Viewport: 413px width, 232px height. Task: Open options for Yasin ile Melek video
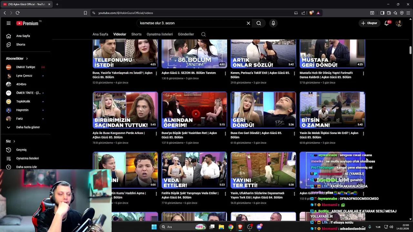tap(363, 133)
